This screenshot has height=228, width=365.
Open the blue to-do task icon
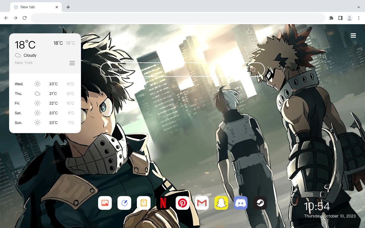pos(124,203)
